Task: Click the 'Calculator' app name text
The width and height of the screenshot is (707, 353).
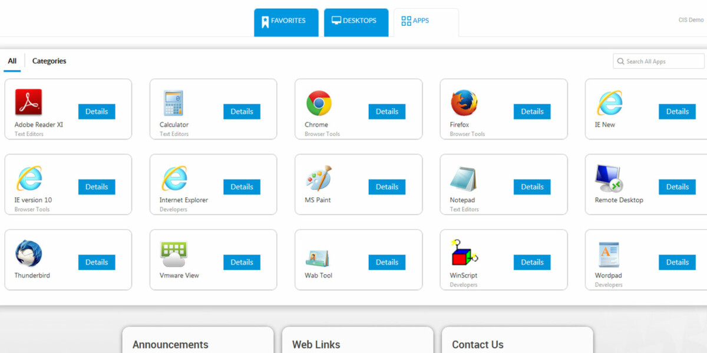Action: 174,125
